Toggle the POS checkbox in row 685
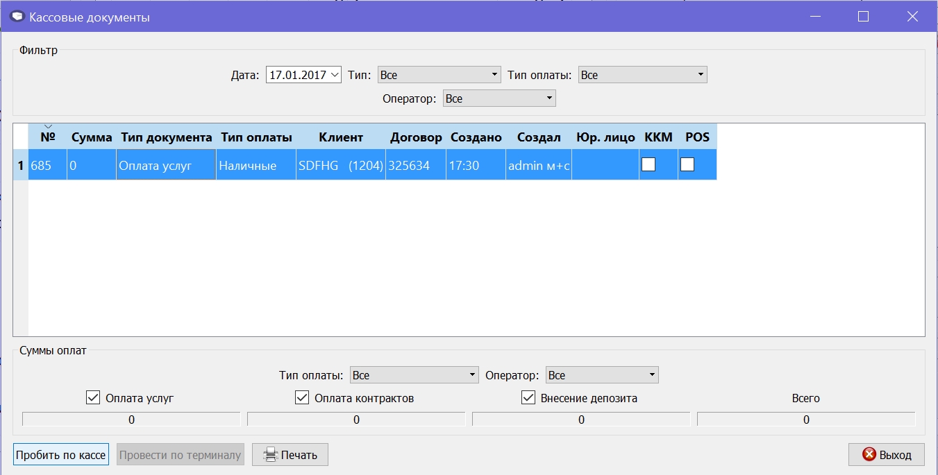The height and width of the screenshot is (475, 938). pyautogui.click(x=687, y=164)
